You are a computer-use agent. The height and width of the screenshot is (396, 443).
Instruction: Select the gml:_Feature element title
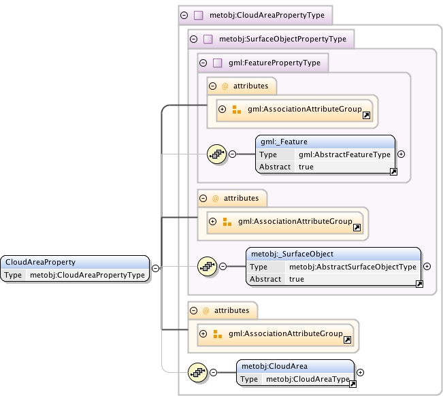click(x=284, y=142)
